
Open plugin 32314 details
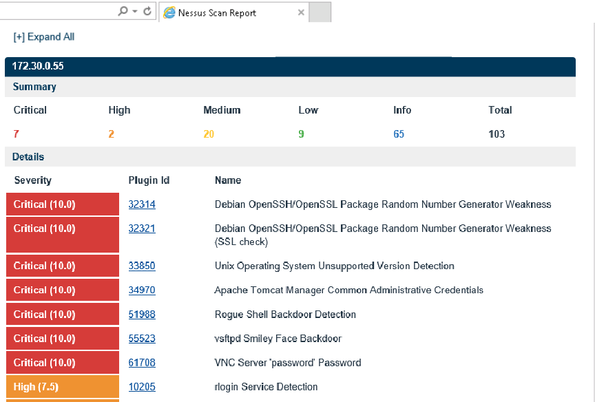click(142, 204)
